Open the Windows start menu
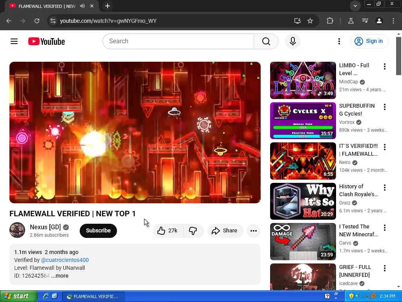The image size is (402, 302). [x=19, y=296]
